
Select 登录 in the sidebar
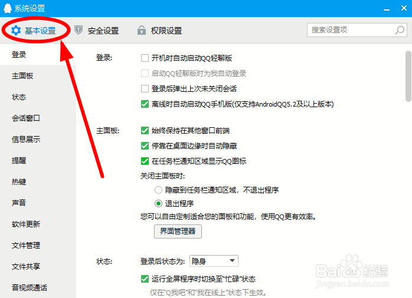(x=38, y=55)
